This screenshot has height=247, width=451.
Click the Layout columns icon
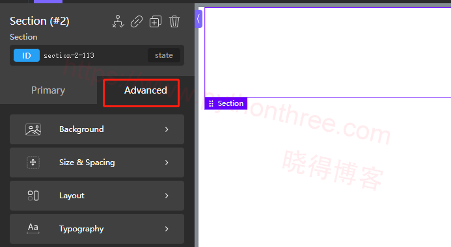tap(33, 196)
